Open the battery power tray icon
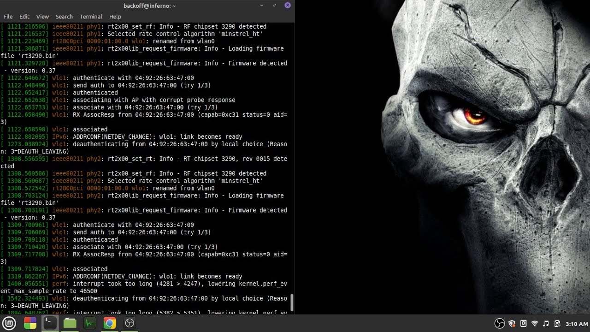 tap(557, 324)
